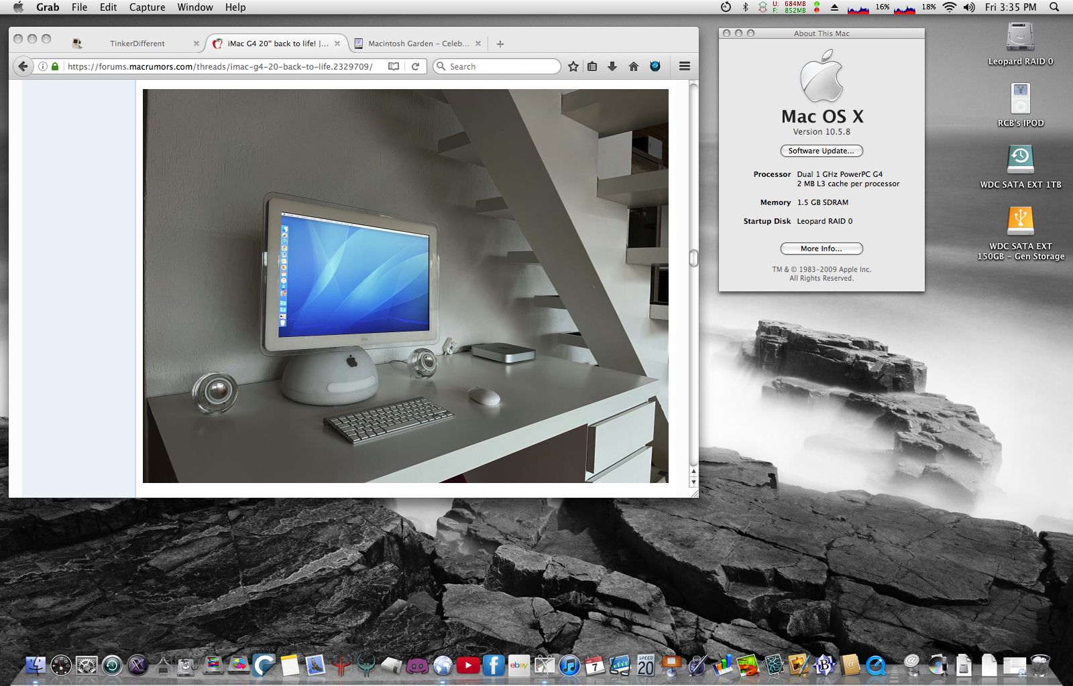
Task: Launch iTunes from the Dock
Action: (x=569, y=665)
